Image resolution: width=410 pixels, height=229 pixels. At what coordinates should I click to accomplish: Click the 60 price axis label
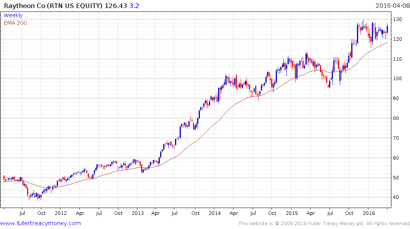point(396,158)
